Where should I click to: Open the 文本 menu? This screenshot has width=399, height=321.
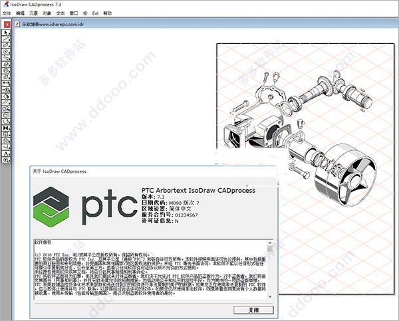[61, 13]
